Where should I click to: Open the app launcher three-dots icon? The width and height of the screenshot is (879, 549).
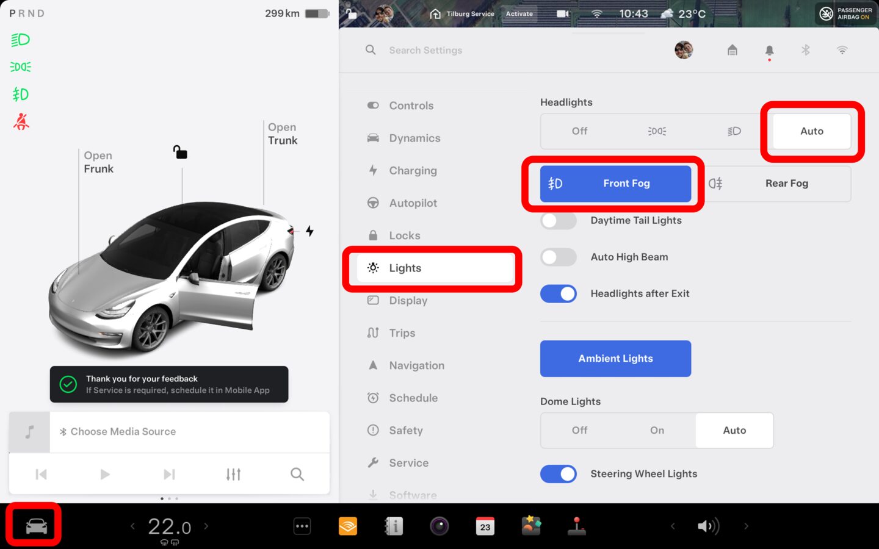(302, 526)
